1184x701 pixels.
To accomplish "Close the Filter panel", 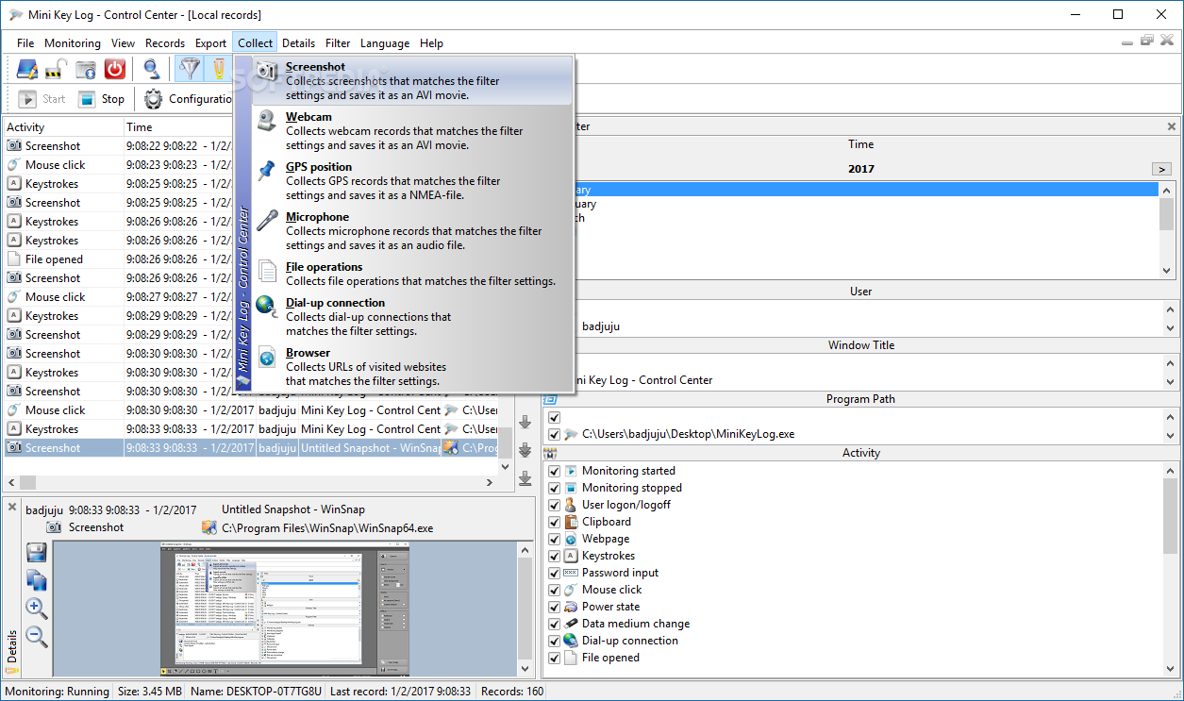I will tap(1172, 126).
